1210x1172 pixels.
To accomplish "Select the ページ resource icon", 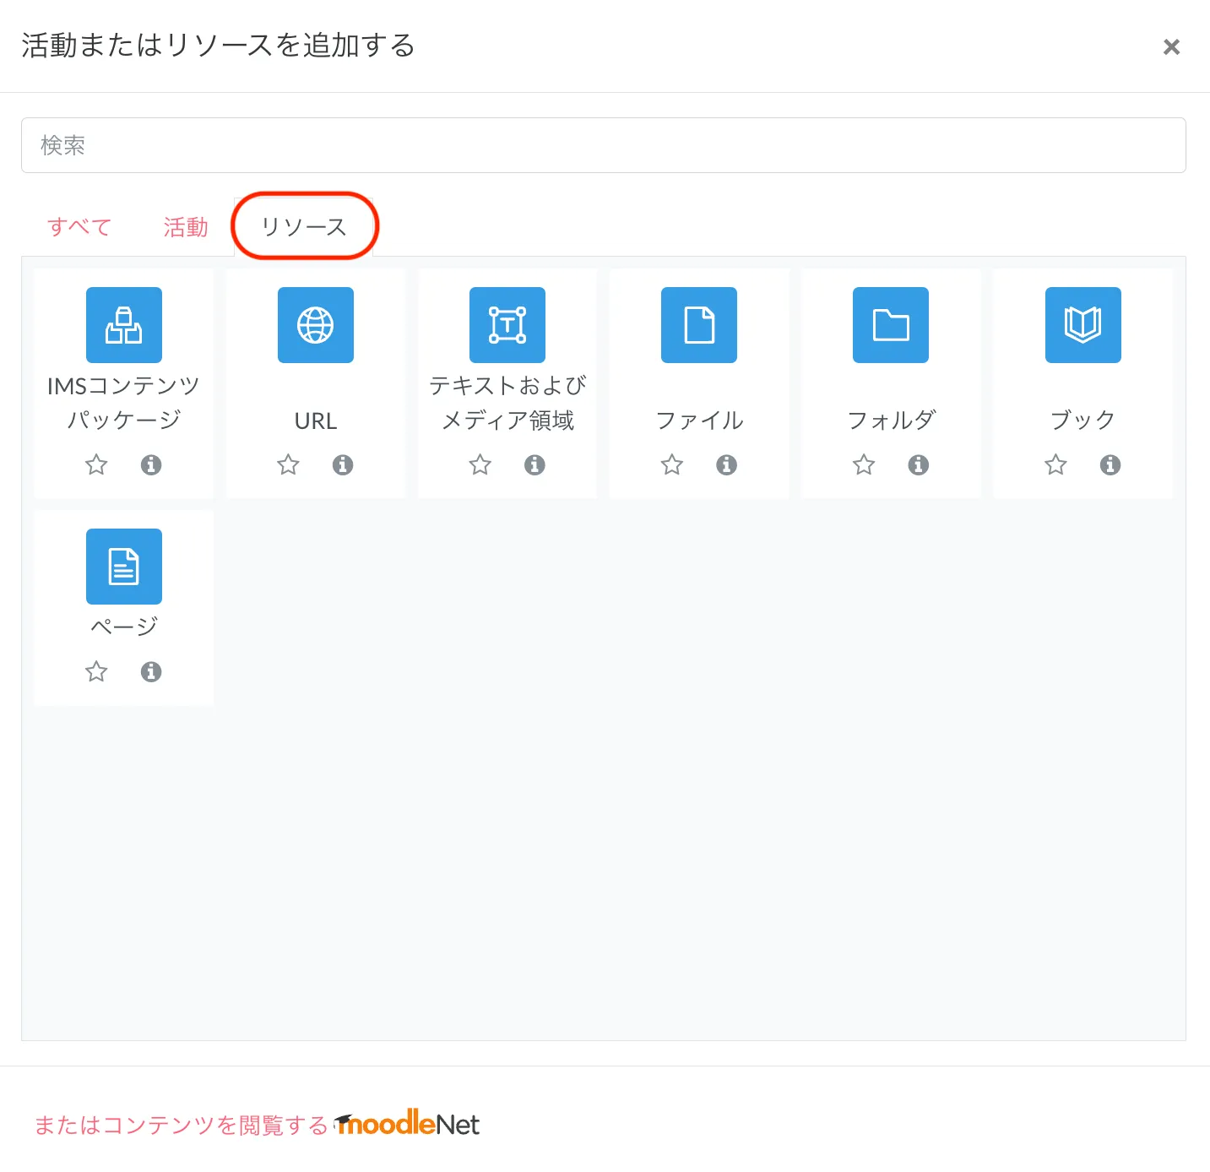I will (124, 567).
